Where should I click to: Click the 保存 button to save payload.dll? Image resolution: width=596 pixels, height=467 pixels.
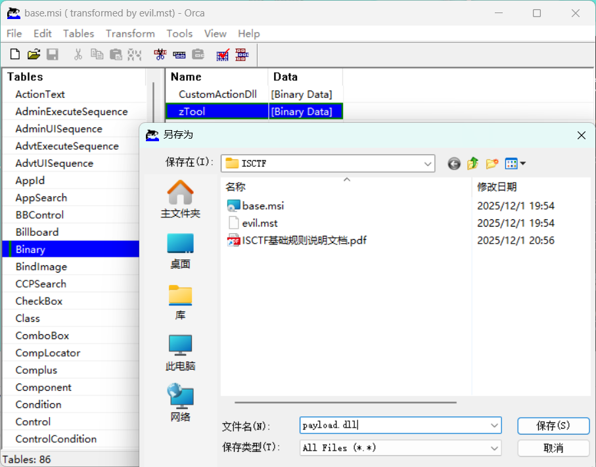pyautogui.click(x=553, y=426)
